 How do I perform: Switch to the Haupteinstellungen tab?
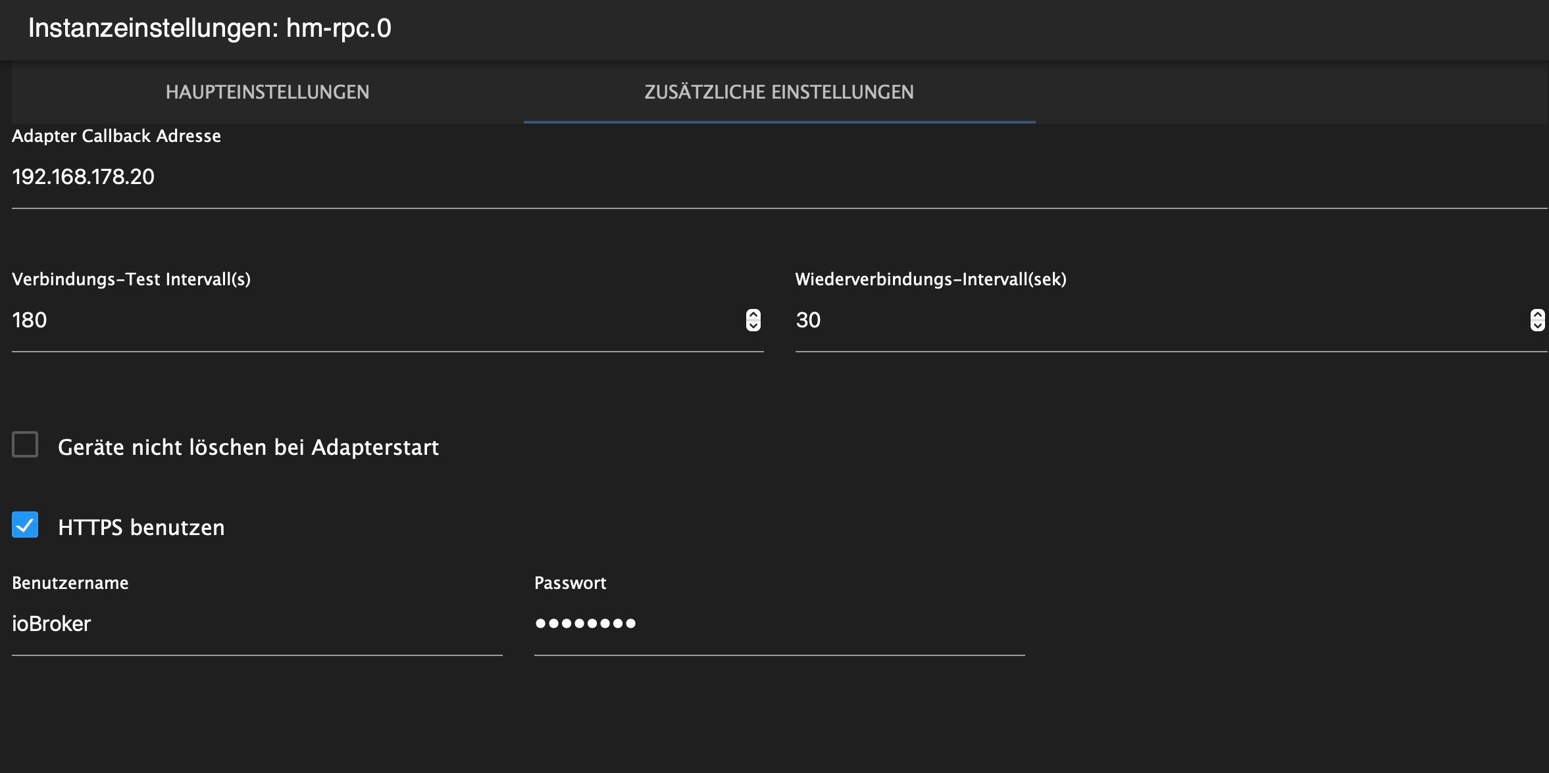pos(267,92)
